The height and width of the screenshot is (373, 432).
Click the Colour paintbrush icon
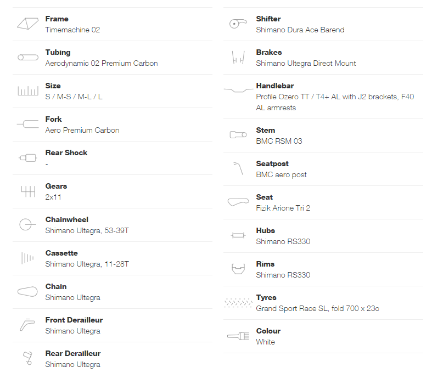click(x=238, y=336)
